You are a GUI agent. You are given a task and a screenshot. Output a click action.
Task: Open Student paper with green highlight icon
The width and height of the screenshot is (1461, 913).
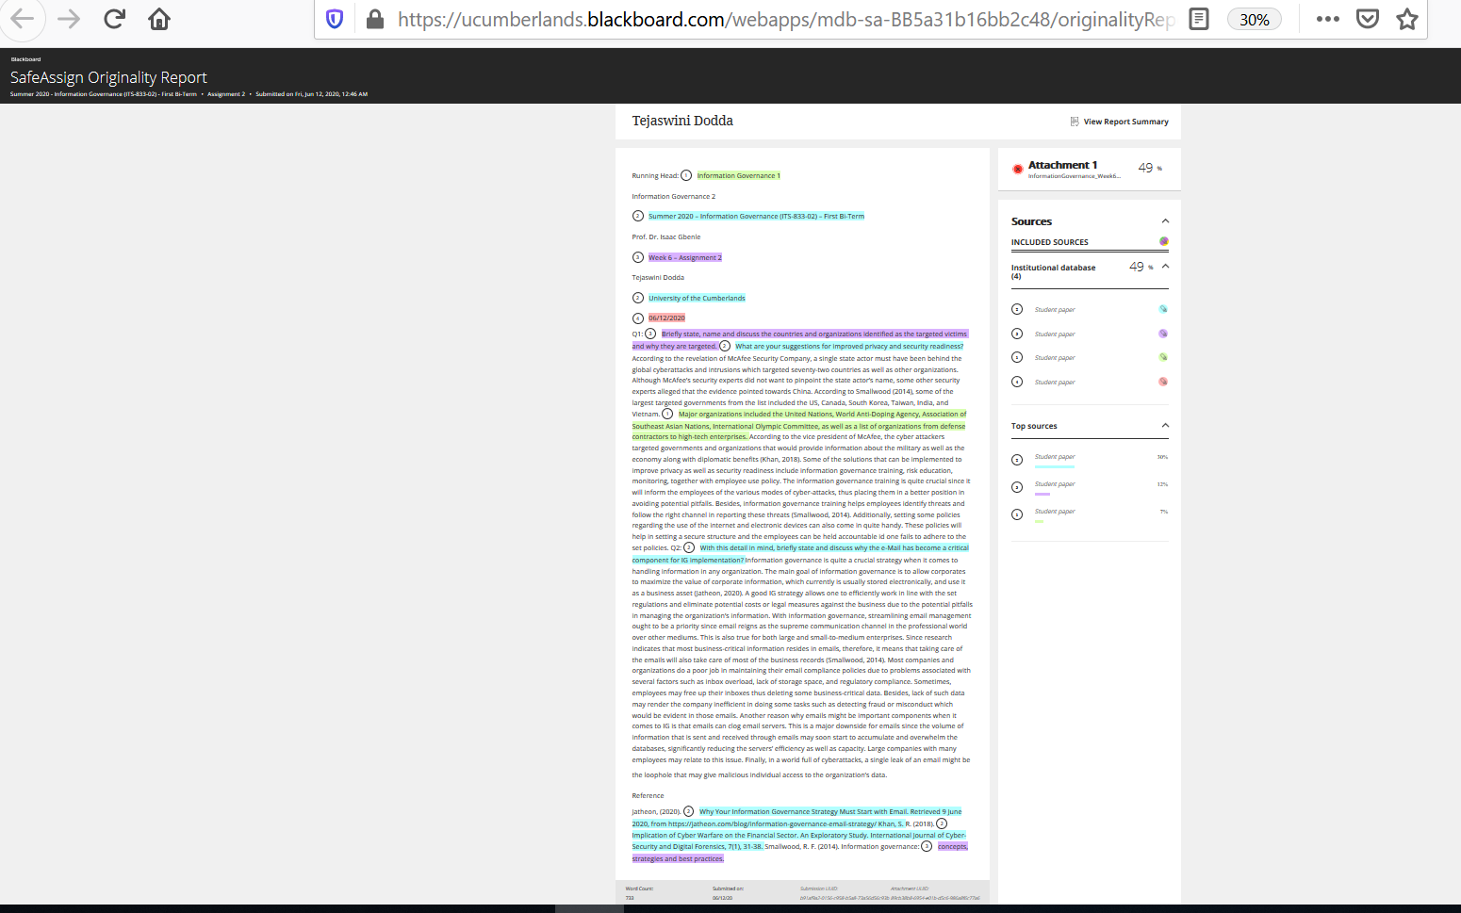point(1055,358)
